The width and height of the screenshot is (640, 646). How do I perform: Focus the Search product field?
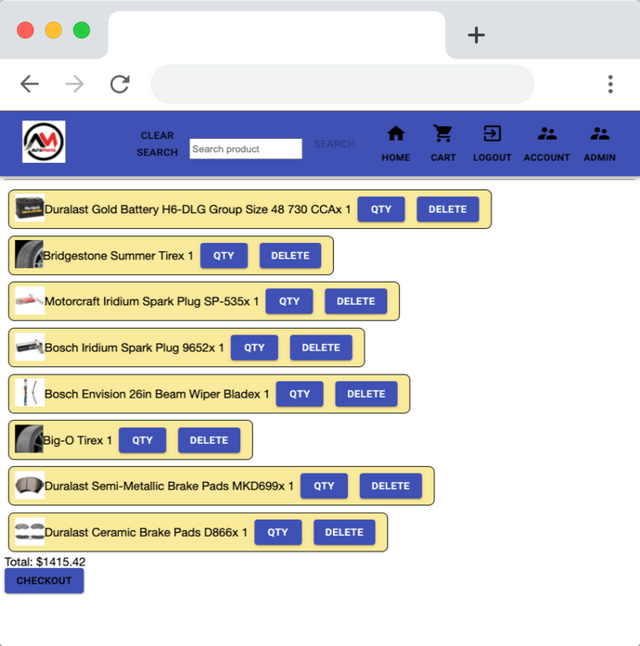click(246, 149)
